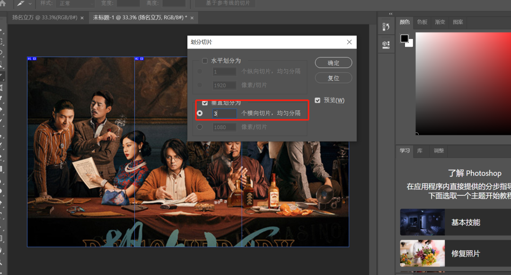Screen dimensions: 511x275
Task: Select the 1080 像素/切片 radio button
Action: point(200,127)
